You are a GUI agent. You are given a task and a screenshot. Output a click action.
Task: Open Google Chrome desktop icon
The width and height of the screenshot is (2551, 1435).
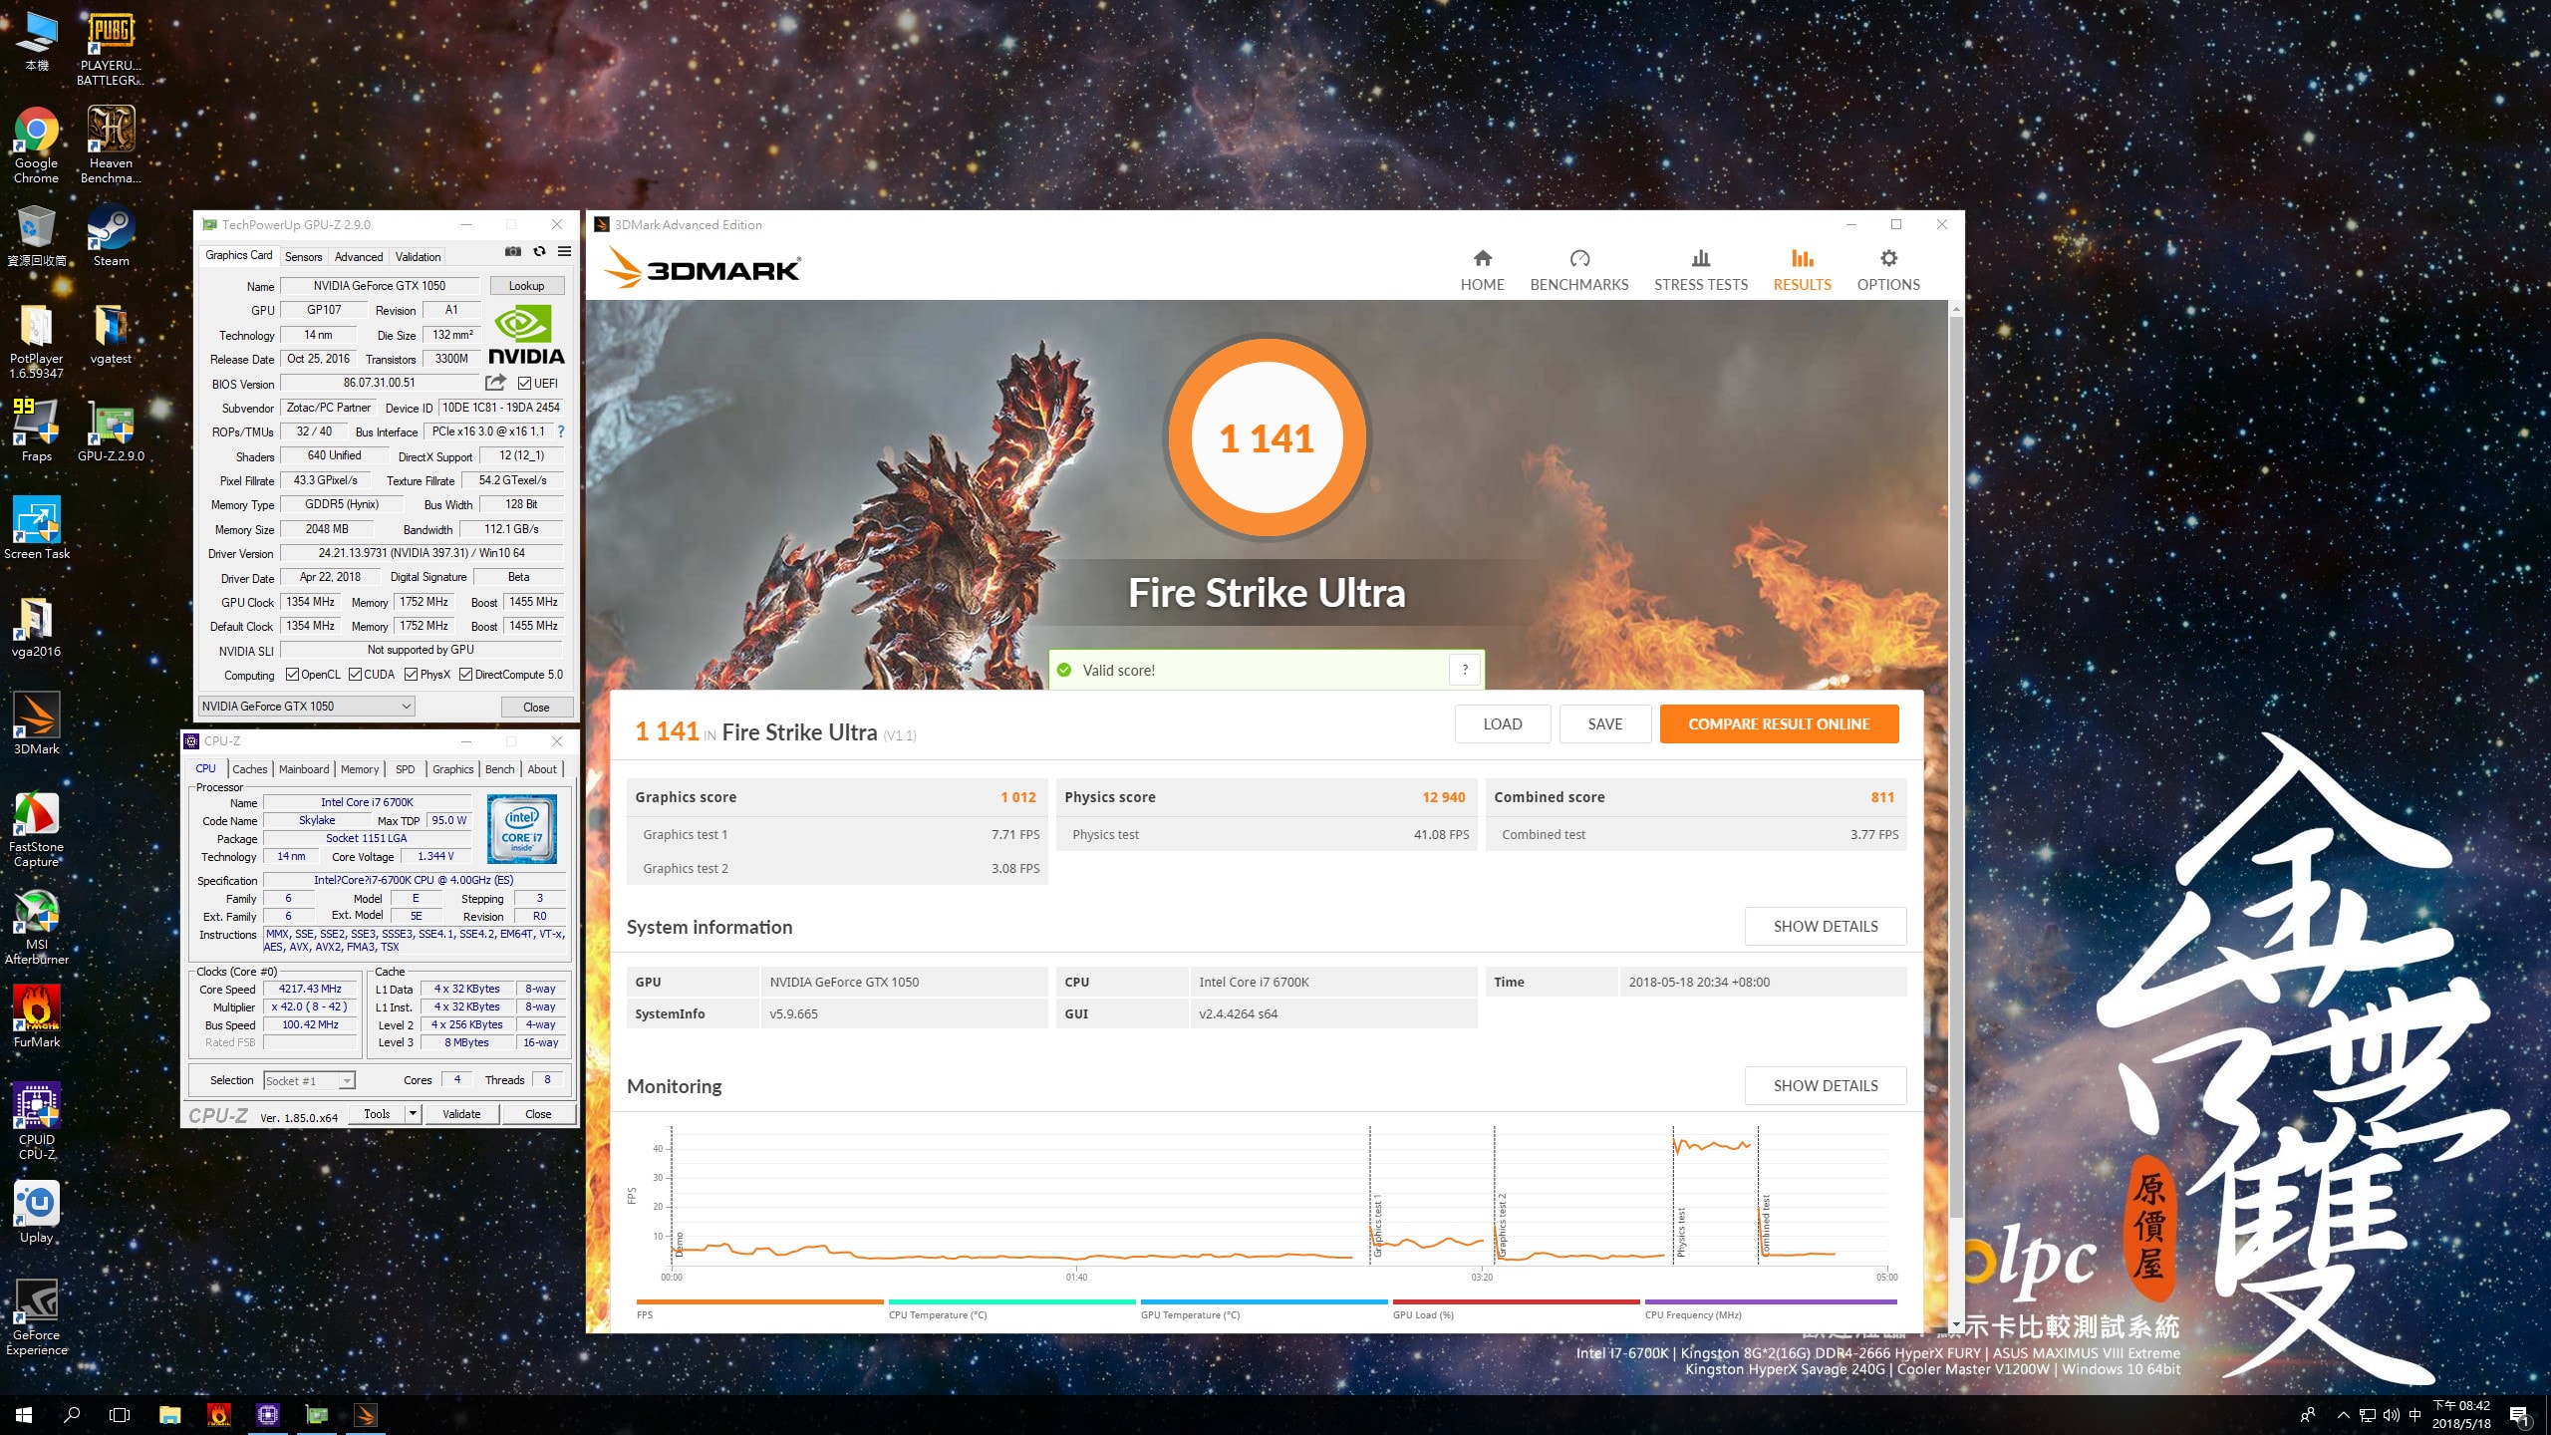pos(36,145)
